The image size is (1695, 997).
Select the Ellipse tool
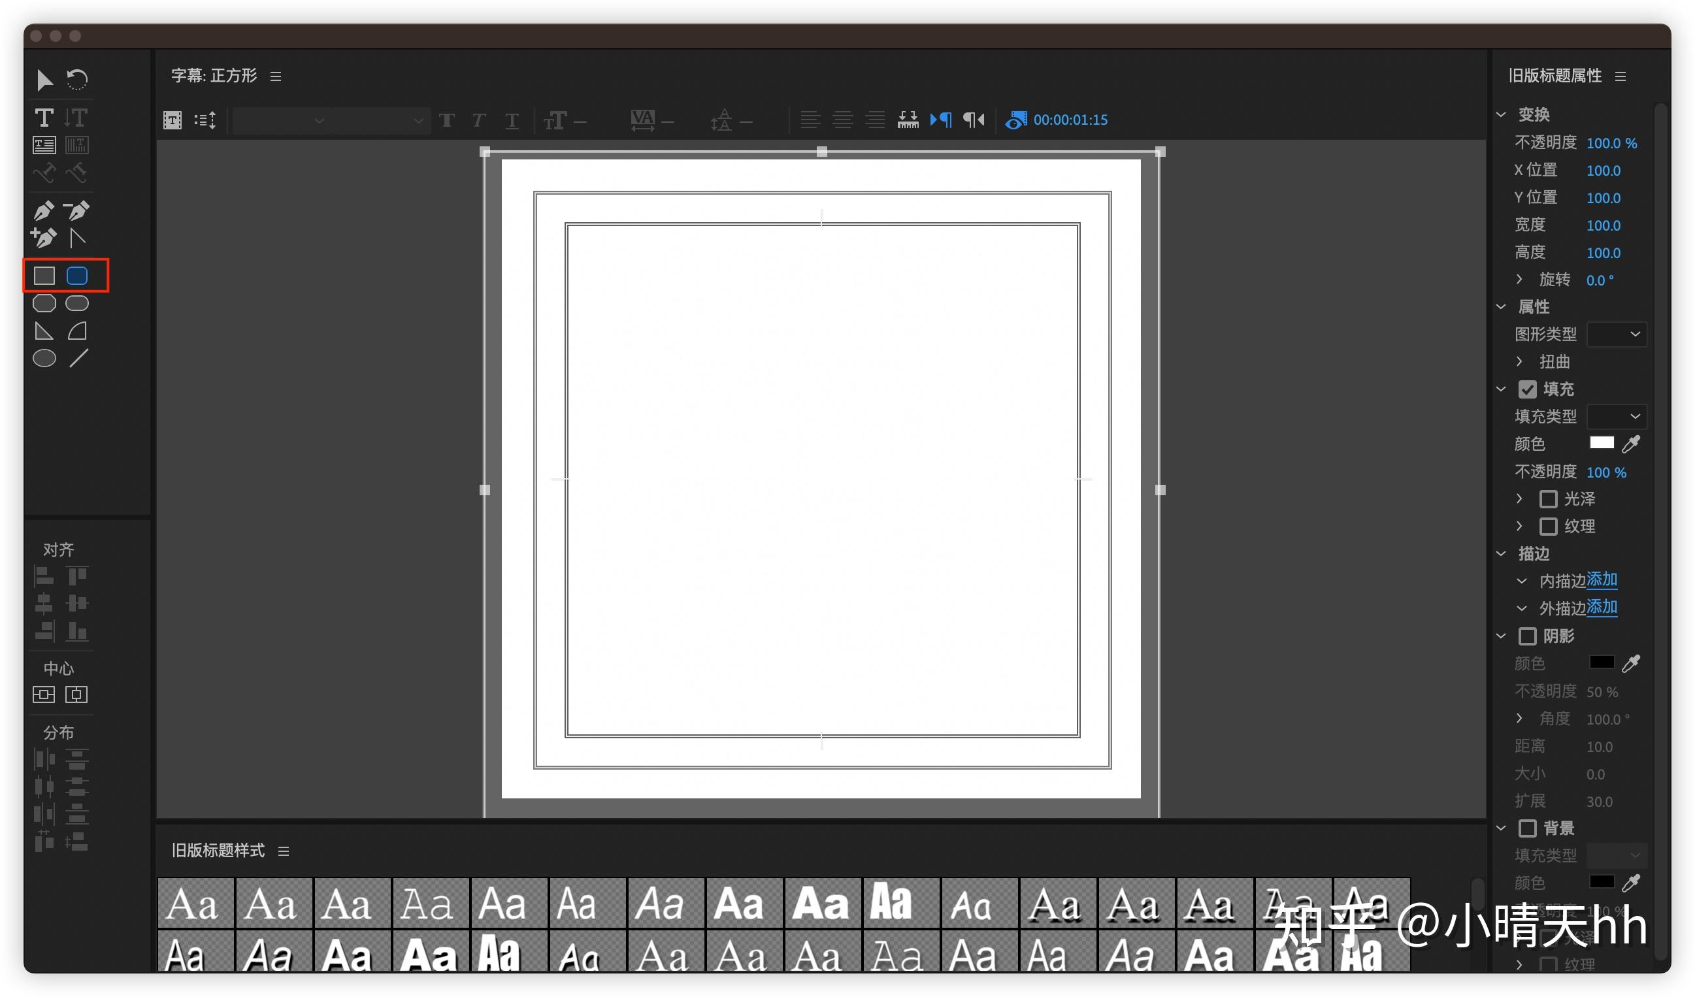44,359
